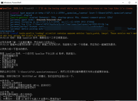Click the list item '与其他会话交互'

point(10,65)
